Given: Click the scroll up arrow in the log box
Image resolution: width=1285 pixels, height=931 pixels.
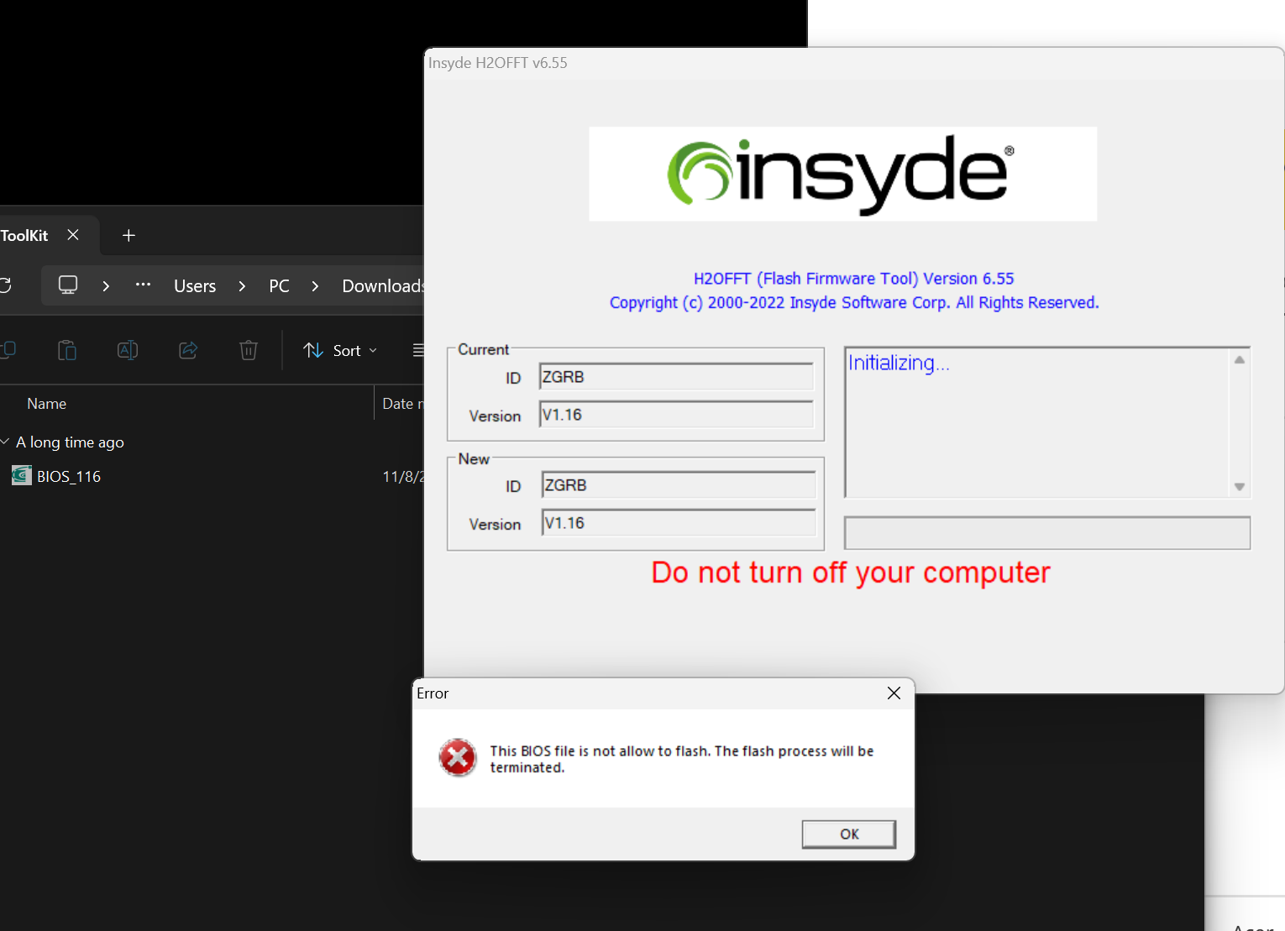Looking at the screenshot, I should tap(1240, 359).
